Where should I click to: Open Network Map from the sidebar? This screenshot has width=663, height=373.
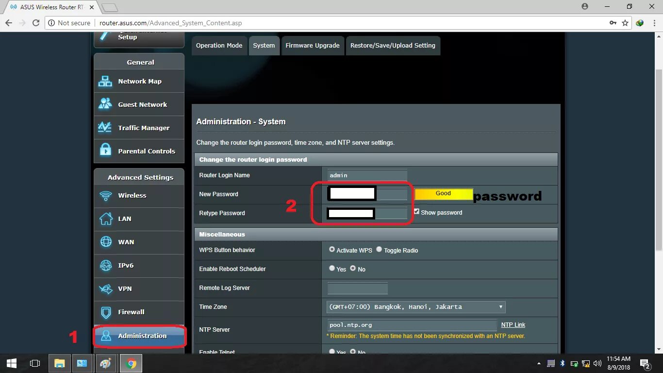coord(139,81)
